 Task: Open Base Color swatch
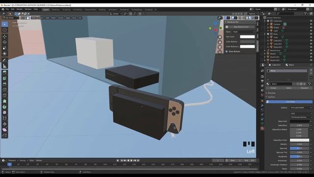[300, 121]
